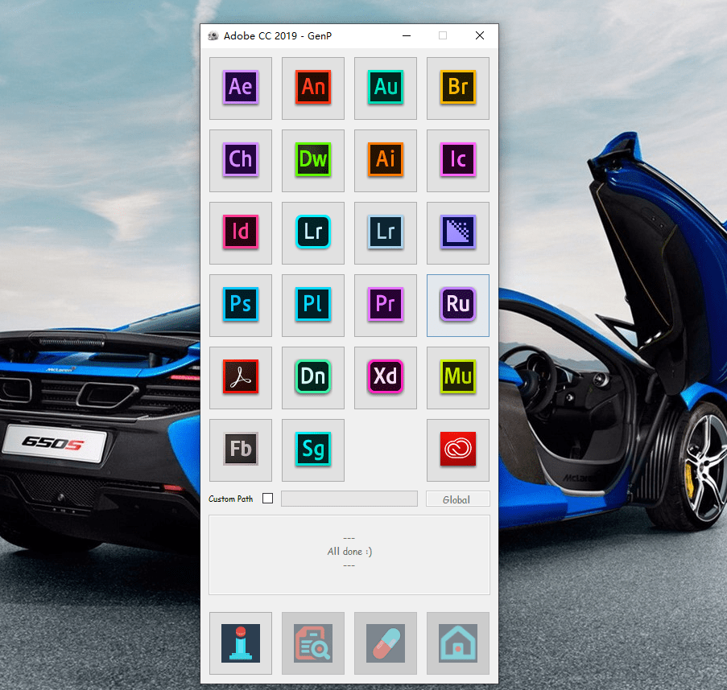Click the 'All done :)' status text
The height and width of the screenshot is (690, 727).
pos(349,552)
